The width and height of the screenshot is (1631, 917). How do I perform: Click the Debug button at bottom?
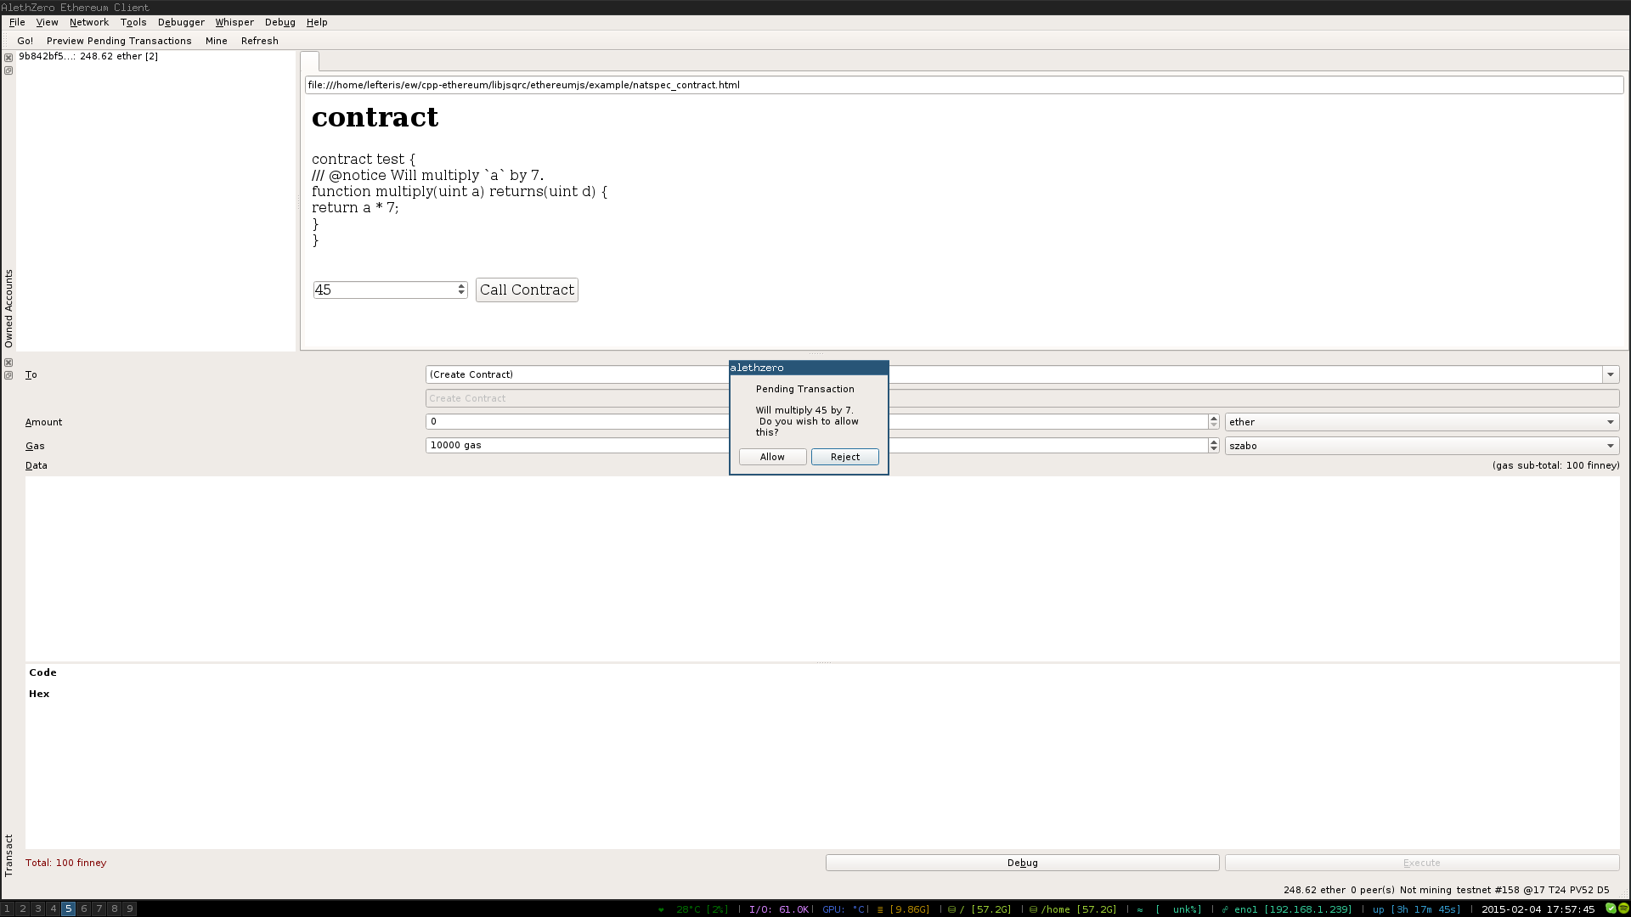click(x=1023, y=863)
